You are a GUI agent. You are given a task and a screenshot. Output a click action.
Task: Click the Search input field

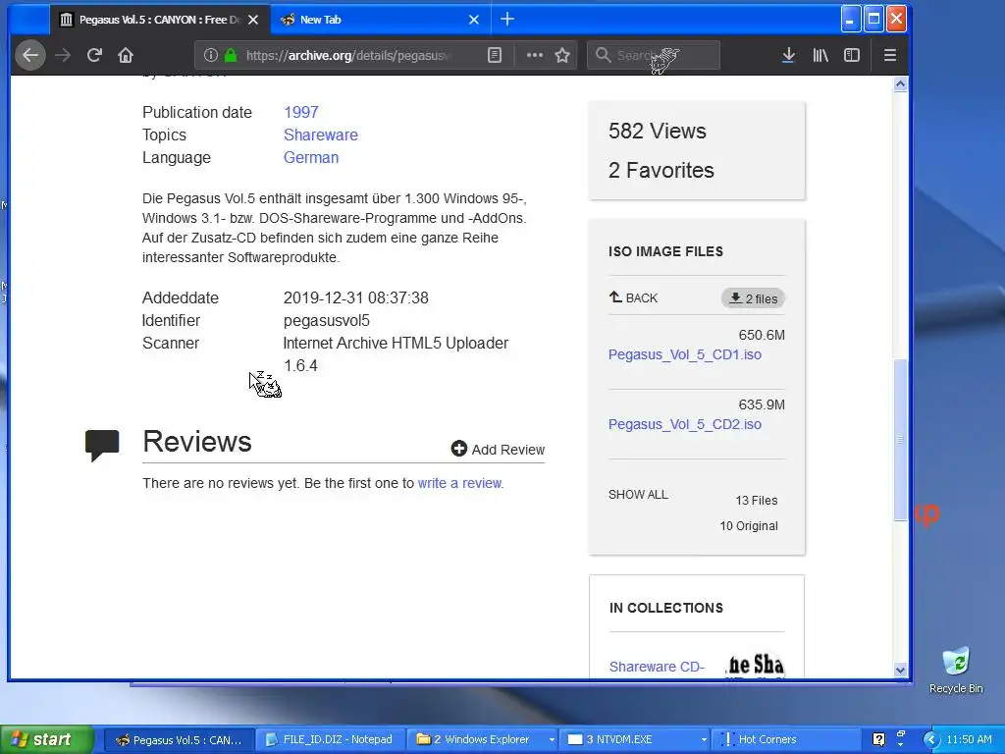(653, 55)
